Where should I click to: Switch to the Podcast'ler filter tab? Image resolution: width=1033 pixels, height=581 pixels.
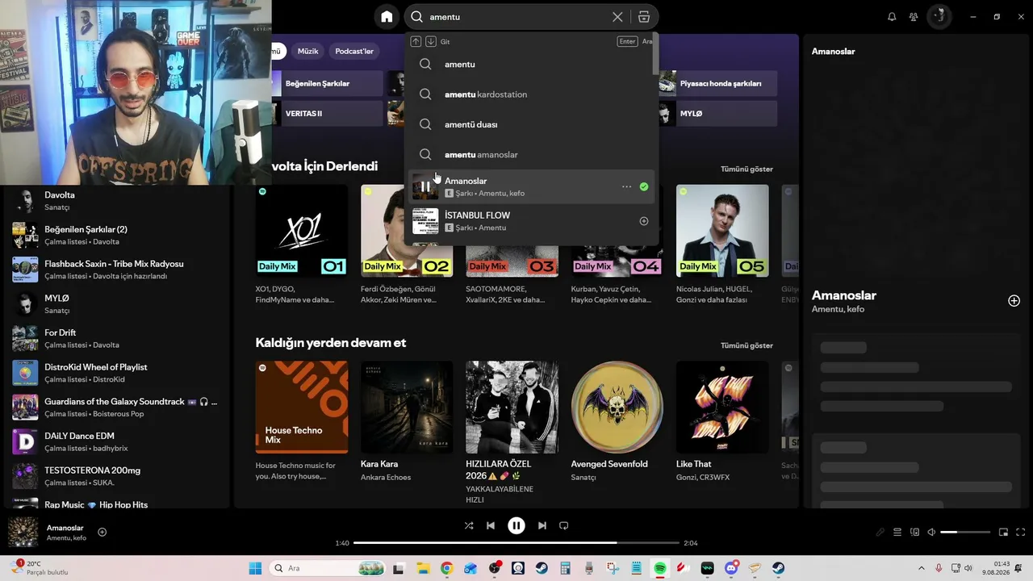tap(354, 51)
